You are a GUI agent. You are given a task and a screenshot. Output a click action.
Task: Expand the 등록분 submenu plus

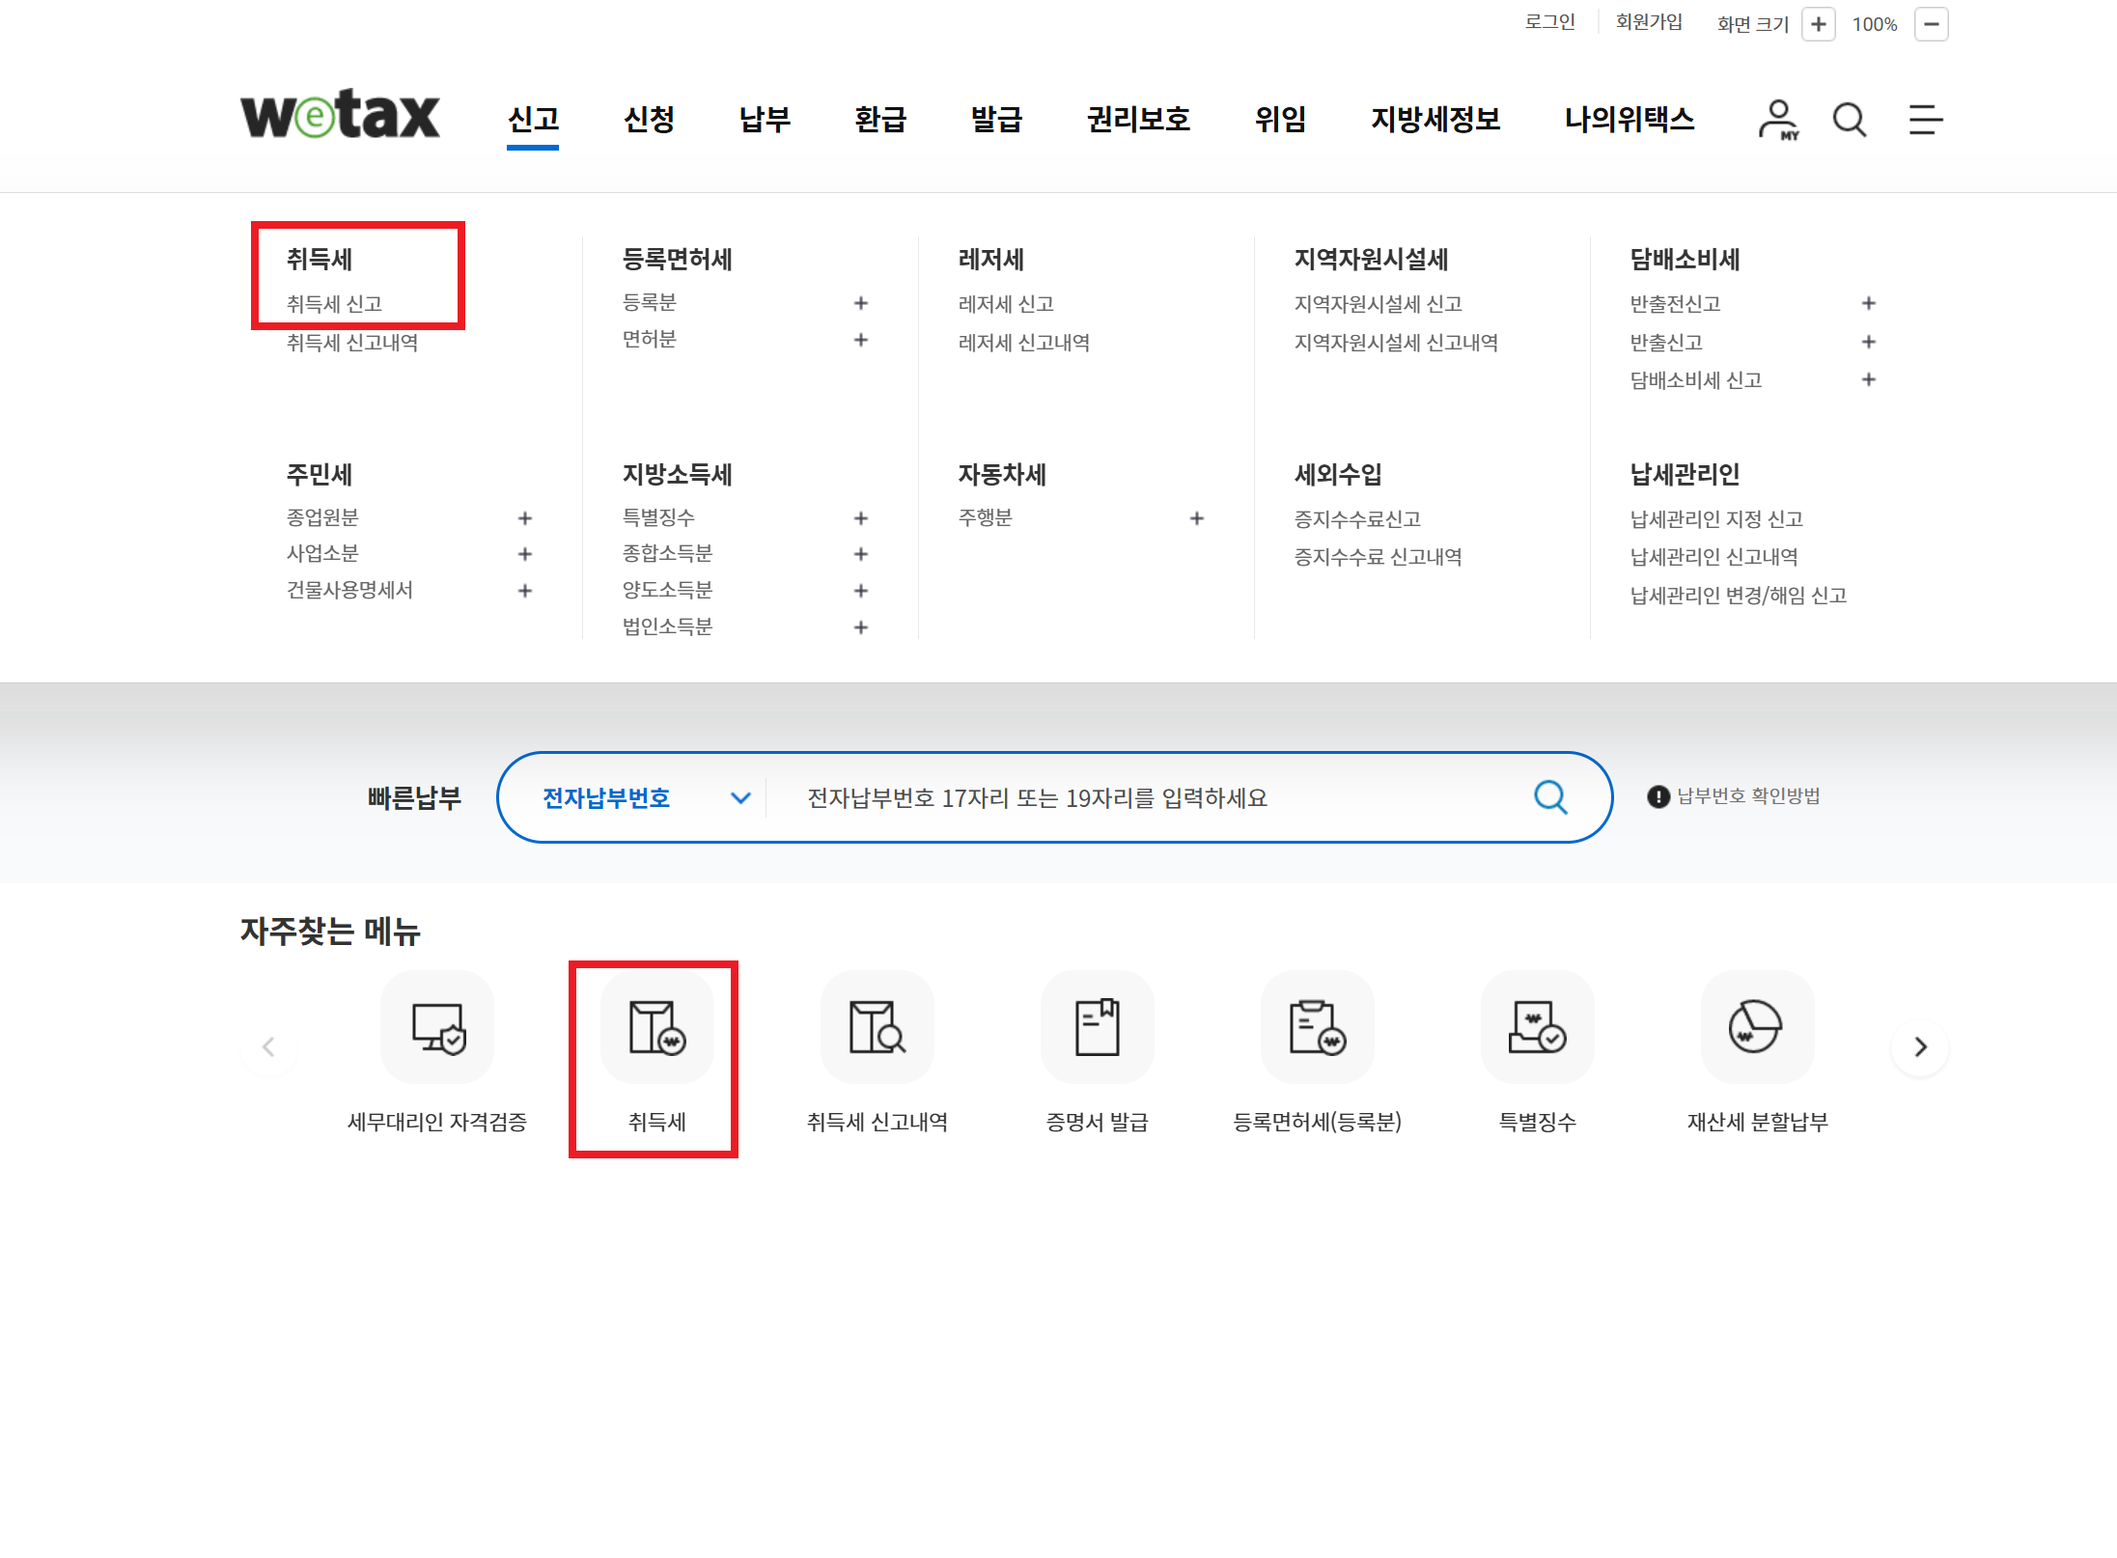click(861, 303)
